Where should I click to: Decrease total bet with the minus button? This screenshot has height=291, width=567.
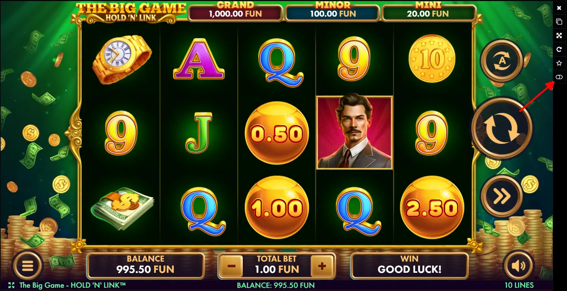[231, 266]
